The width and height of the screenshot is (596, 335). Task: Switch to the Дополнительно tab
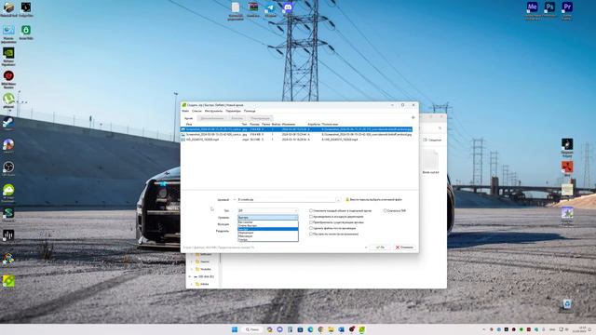[211, 118]
